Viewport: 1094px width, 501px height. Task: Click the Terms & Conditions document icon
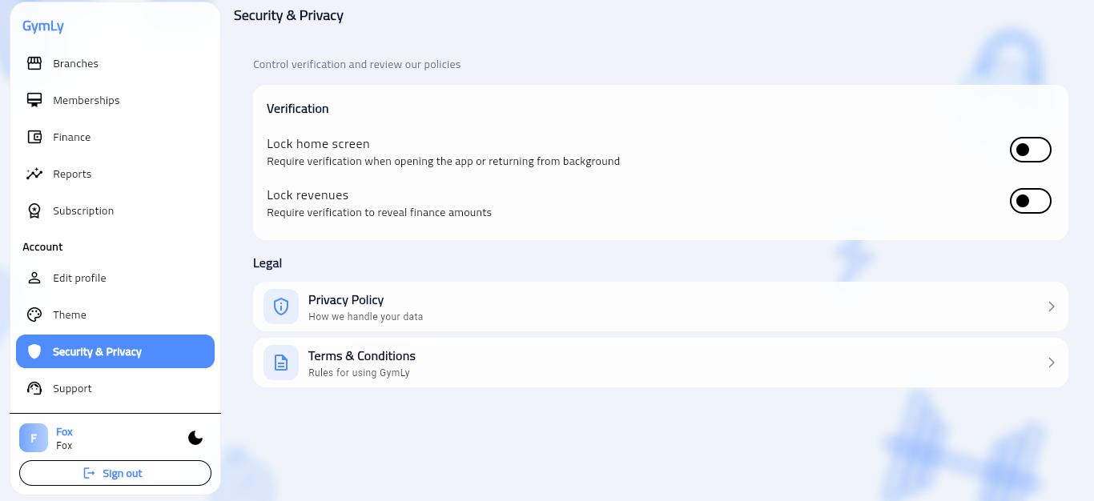pos(281,363)
